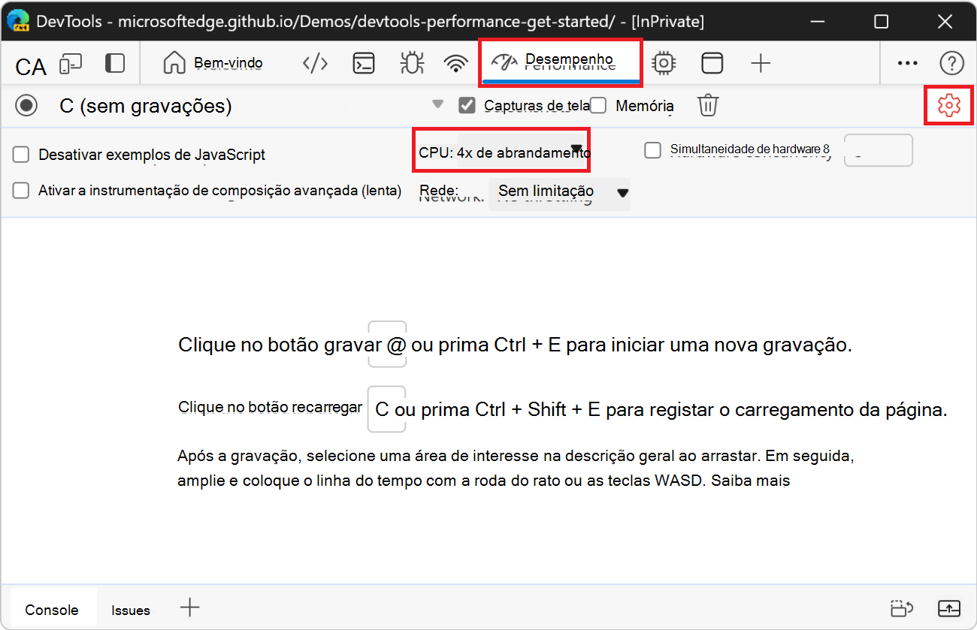This screenshot has width=977, height=630.
Task: Click the record button for a new recording
Action: [26, 105]
